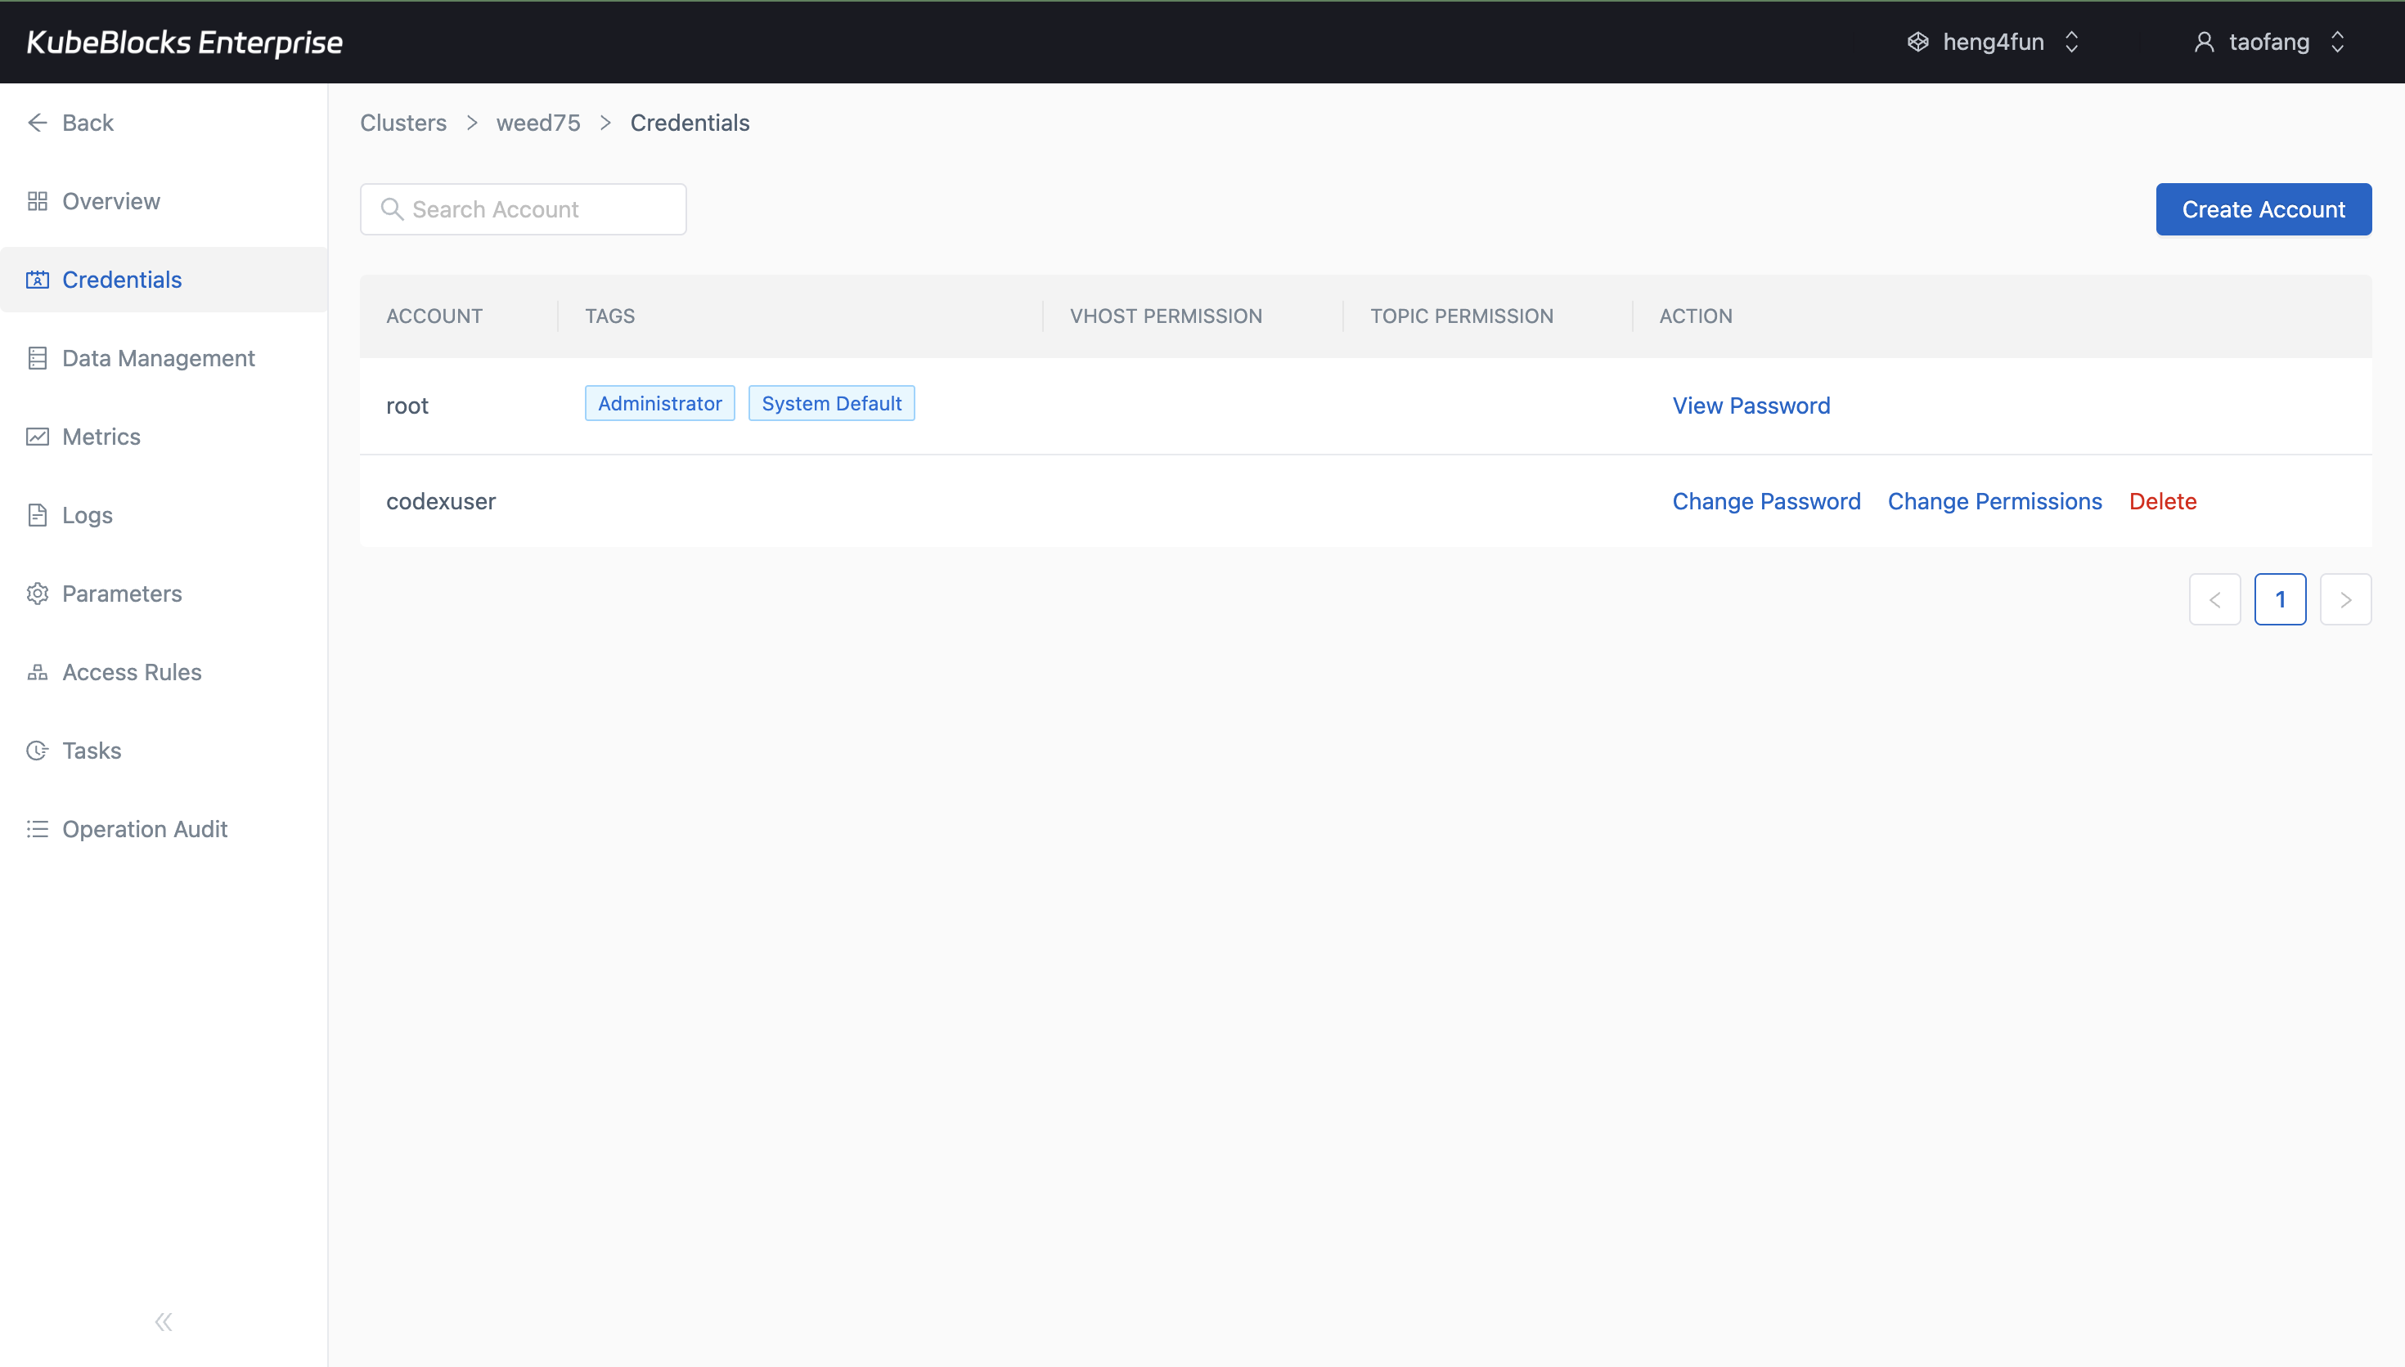Delete the codexuser account
2405x1367 pixels.
pos(2161,500)
